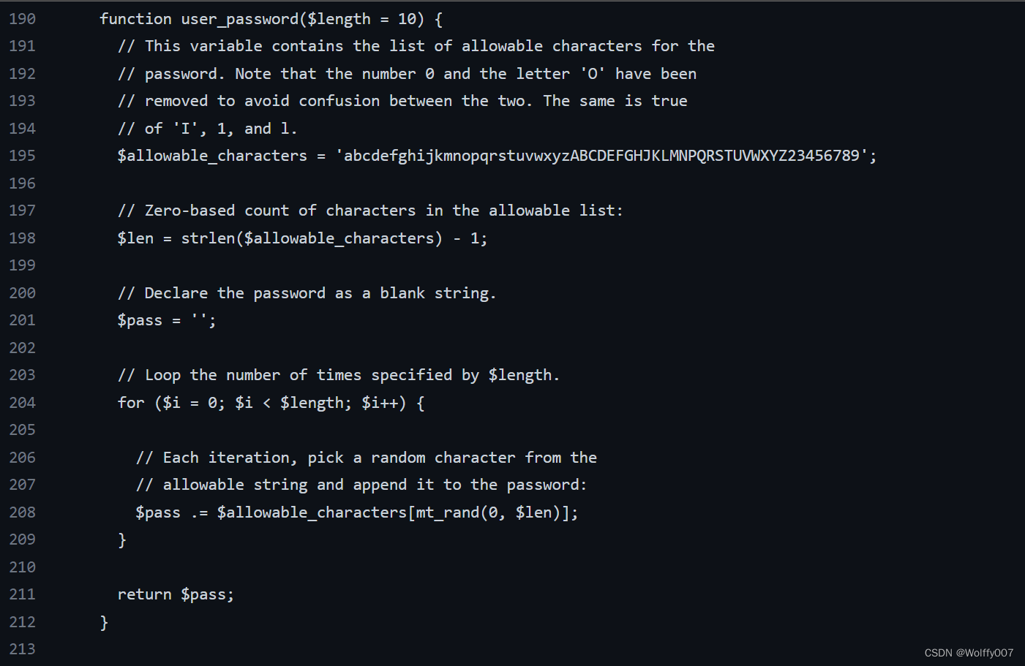The height and width of the screenshot is (666, 1025).
Task: Click the "$pass = '';" declaration line
Action: tap(167, 320)
